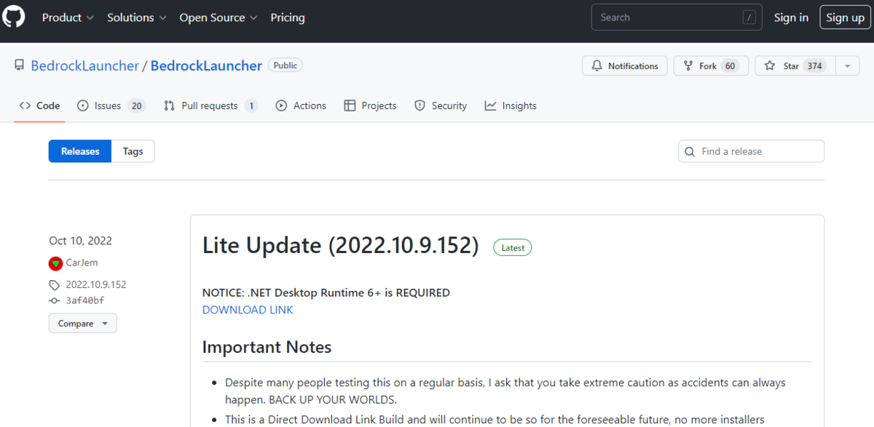Screen dimensions: 874x427
Task: Open the Pricing page
Action: click(x=288, y=17)
